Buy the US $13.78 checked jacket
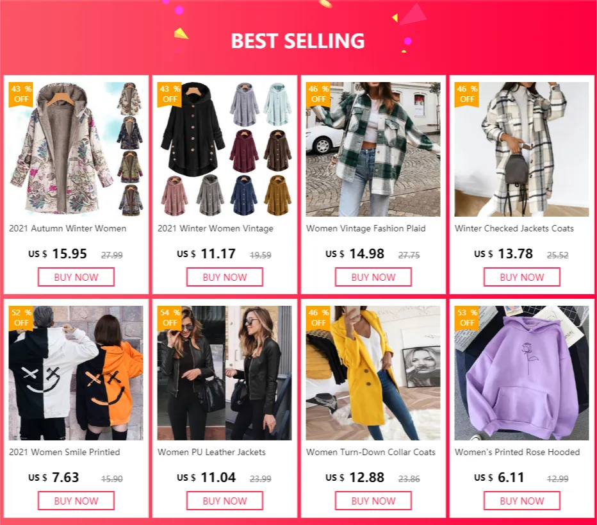 (x=521, y=277)
